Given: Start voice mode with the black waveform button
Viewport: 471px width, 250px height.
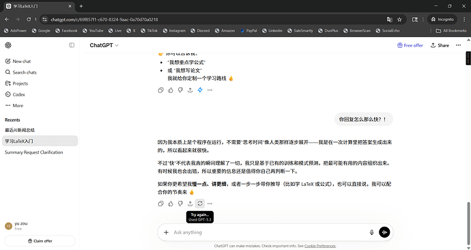Looking at the screenshot, I should point(384,232).
